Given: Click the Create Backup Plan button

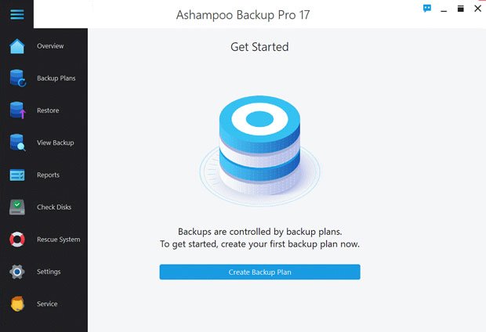Looking at the screenshot, I should (x=259, y=272).
